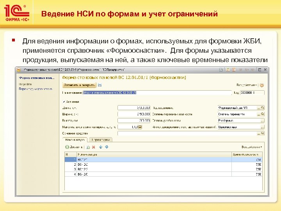Expand the top Все действия menu
281x211 pixels.
[247, 85]
